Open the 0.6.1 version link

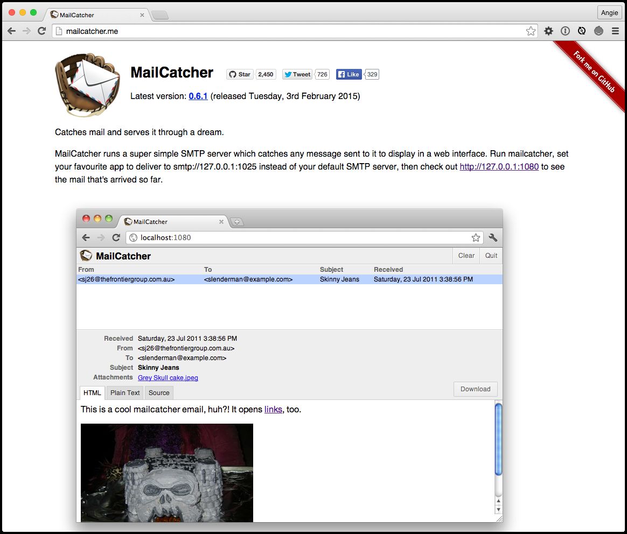pyautogui.click(x=198, y=96)
